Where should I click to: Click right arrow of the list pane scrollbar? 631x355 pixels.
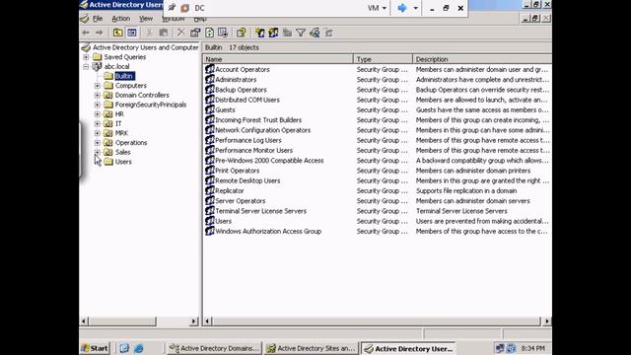coord(546,321)
